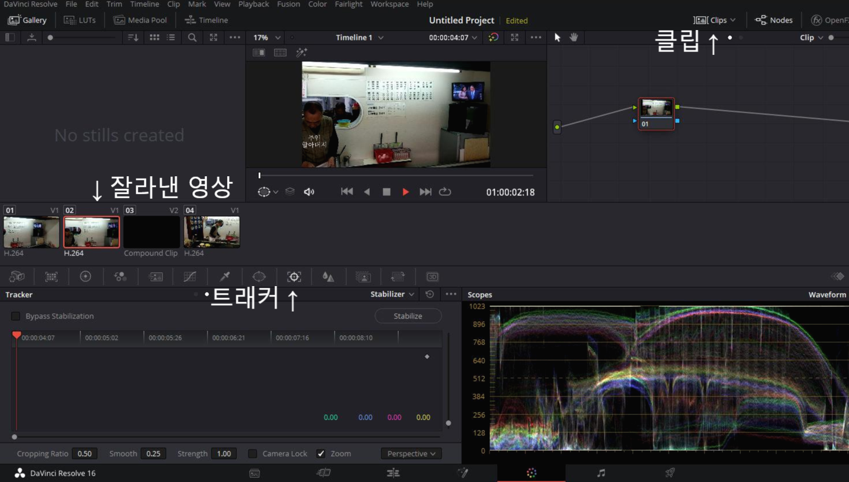Open the Power Windows palette
This screenshot has height=482, width=849.
pyautogui.click(x=259, y=276)
